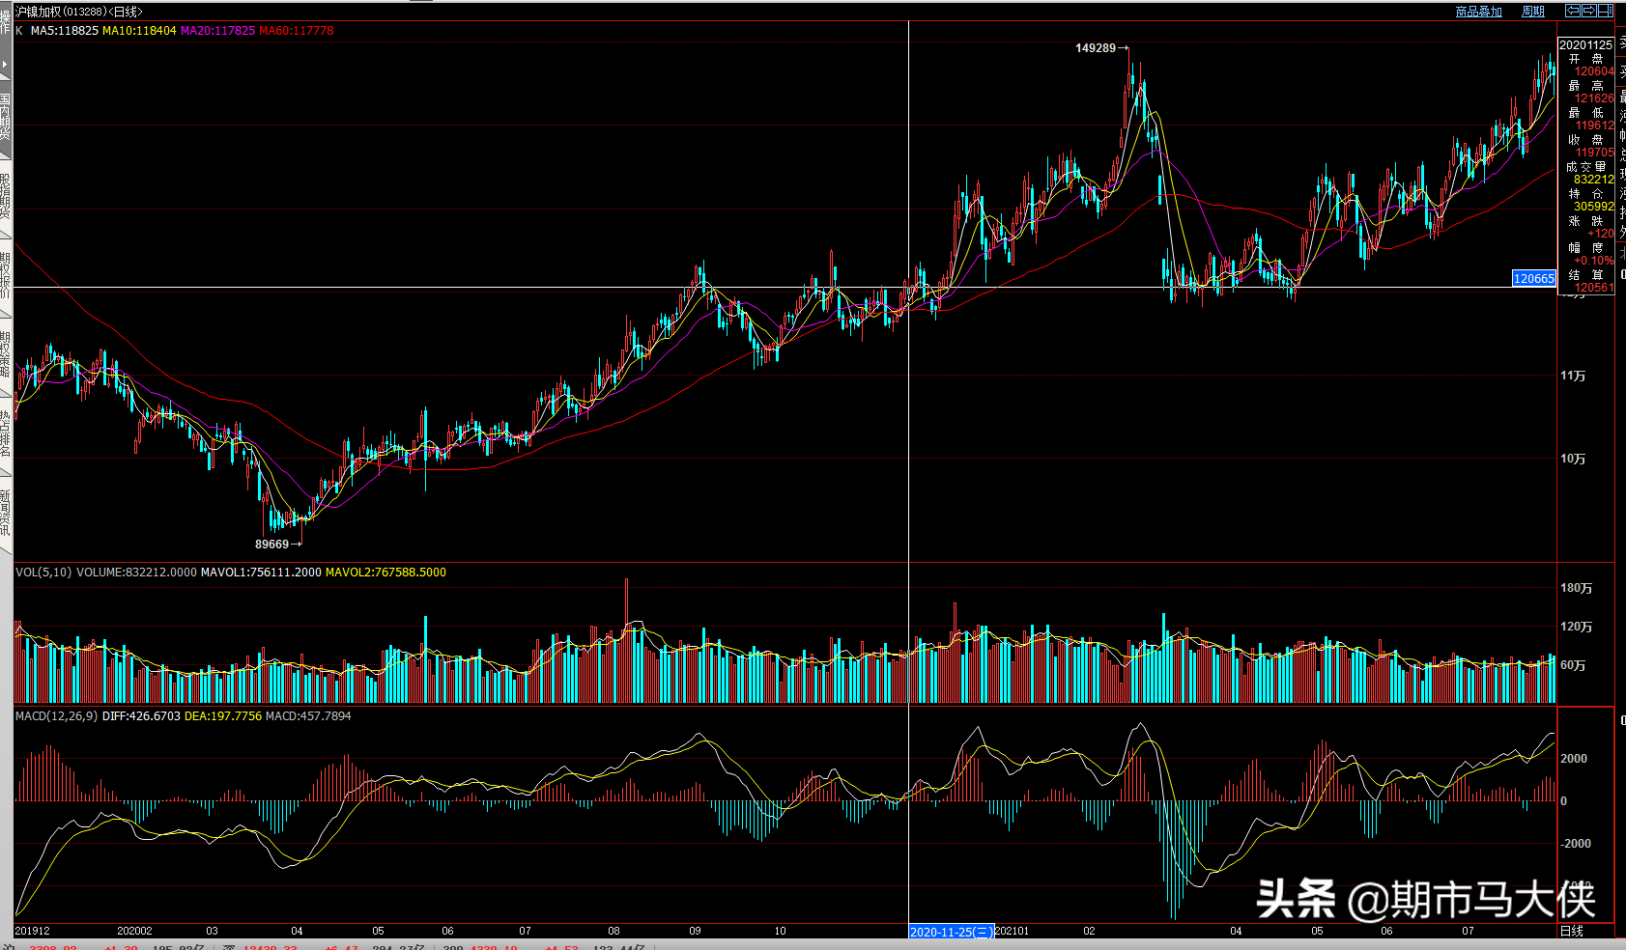Click the MA20:117825 indicator label
1626x950 pixels.
click(x=217, y=31)
